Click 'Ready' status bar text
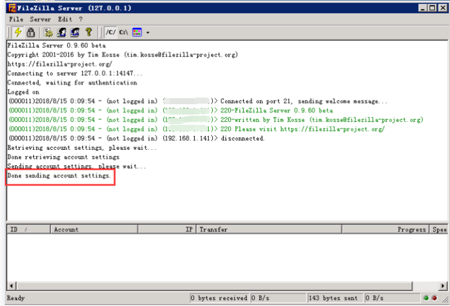 [16, 298]
